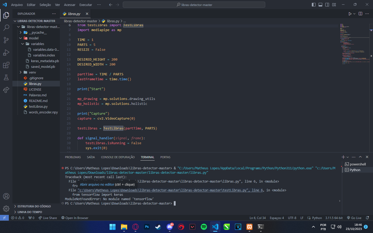Split the editor to the right

click(x=360, y=14)
